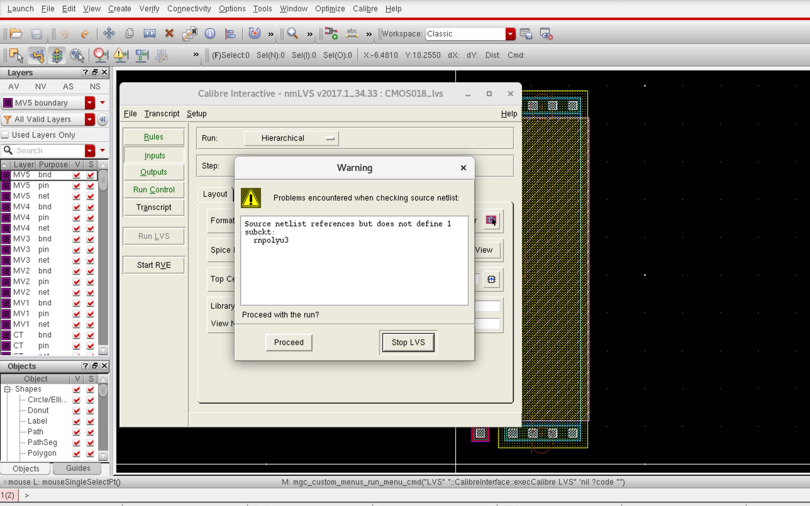This screenshot has height=506, width=810.
Task: Click the Proceed button
Action: tap(289, 342)
